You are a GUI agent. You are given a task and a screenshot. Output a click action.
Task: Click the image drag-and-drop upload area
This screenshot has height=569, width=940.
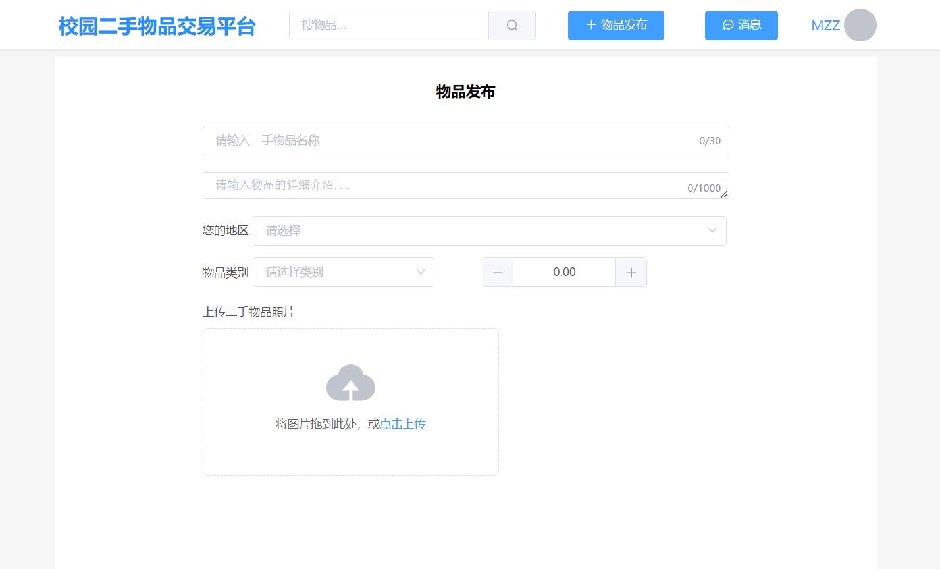[351, 402]
